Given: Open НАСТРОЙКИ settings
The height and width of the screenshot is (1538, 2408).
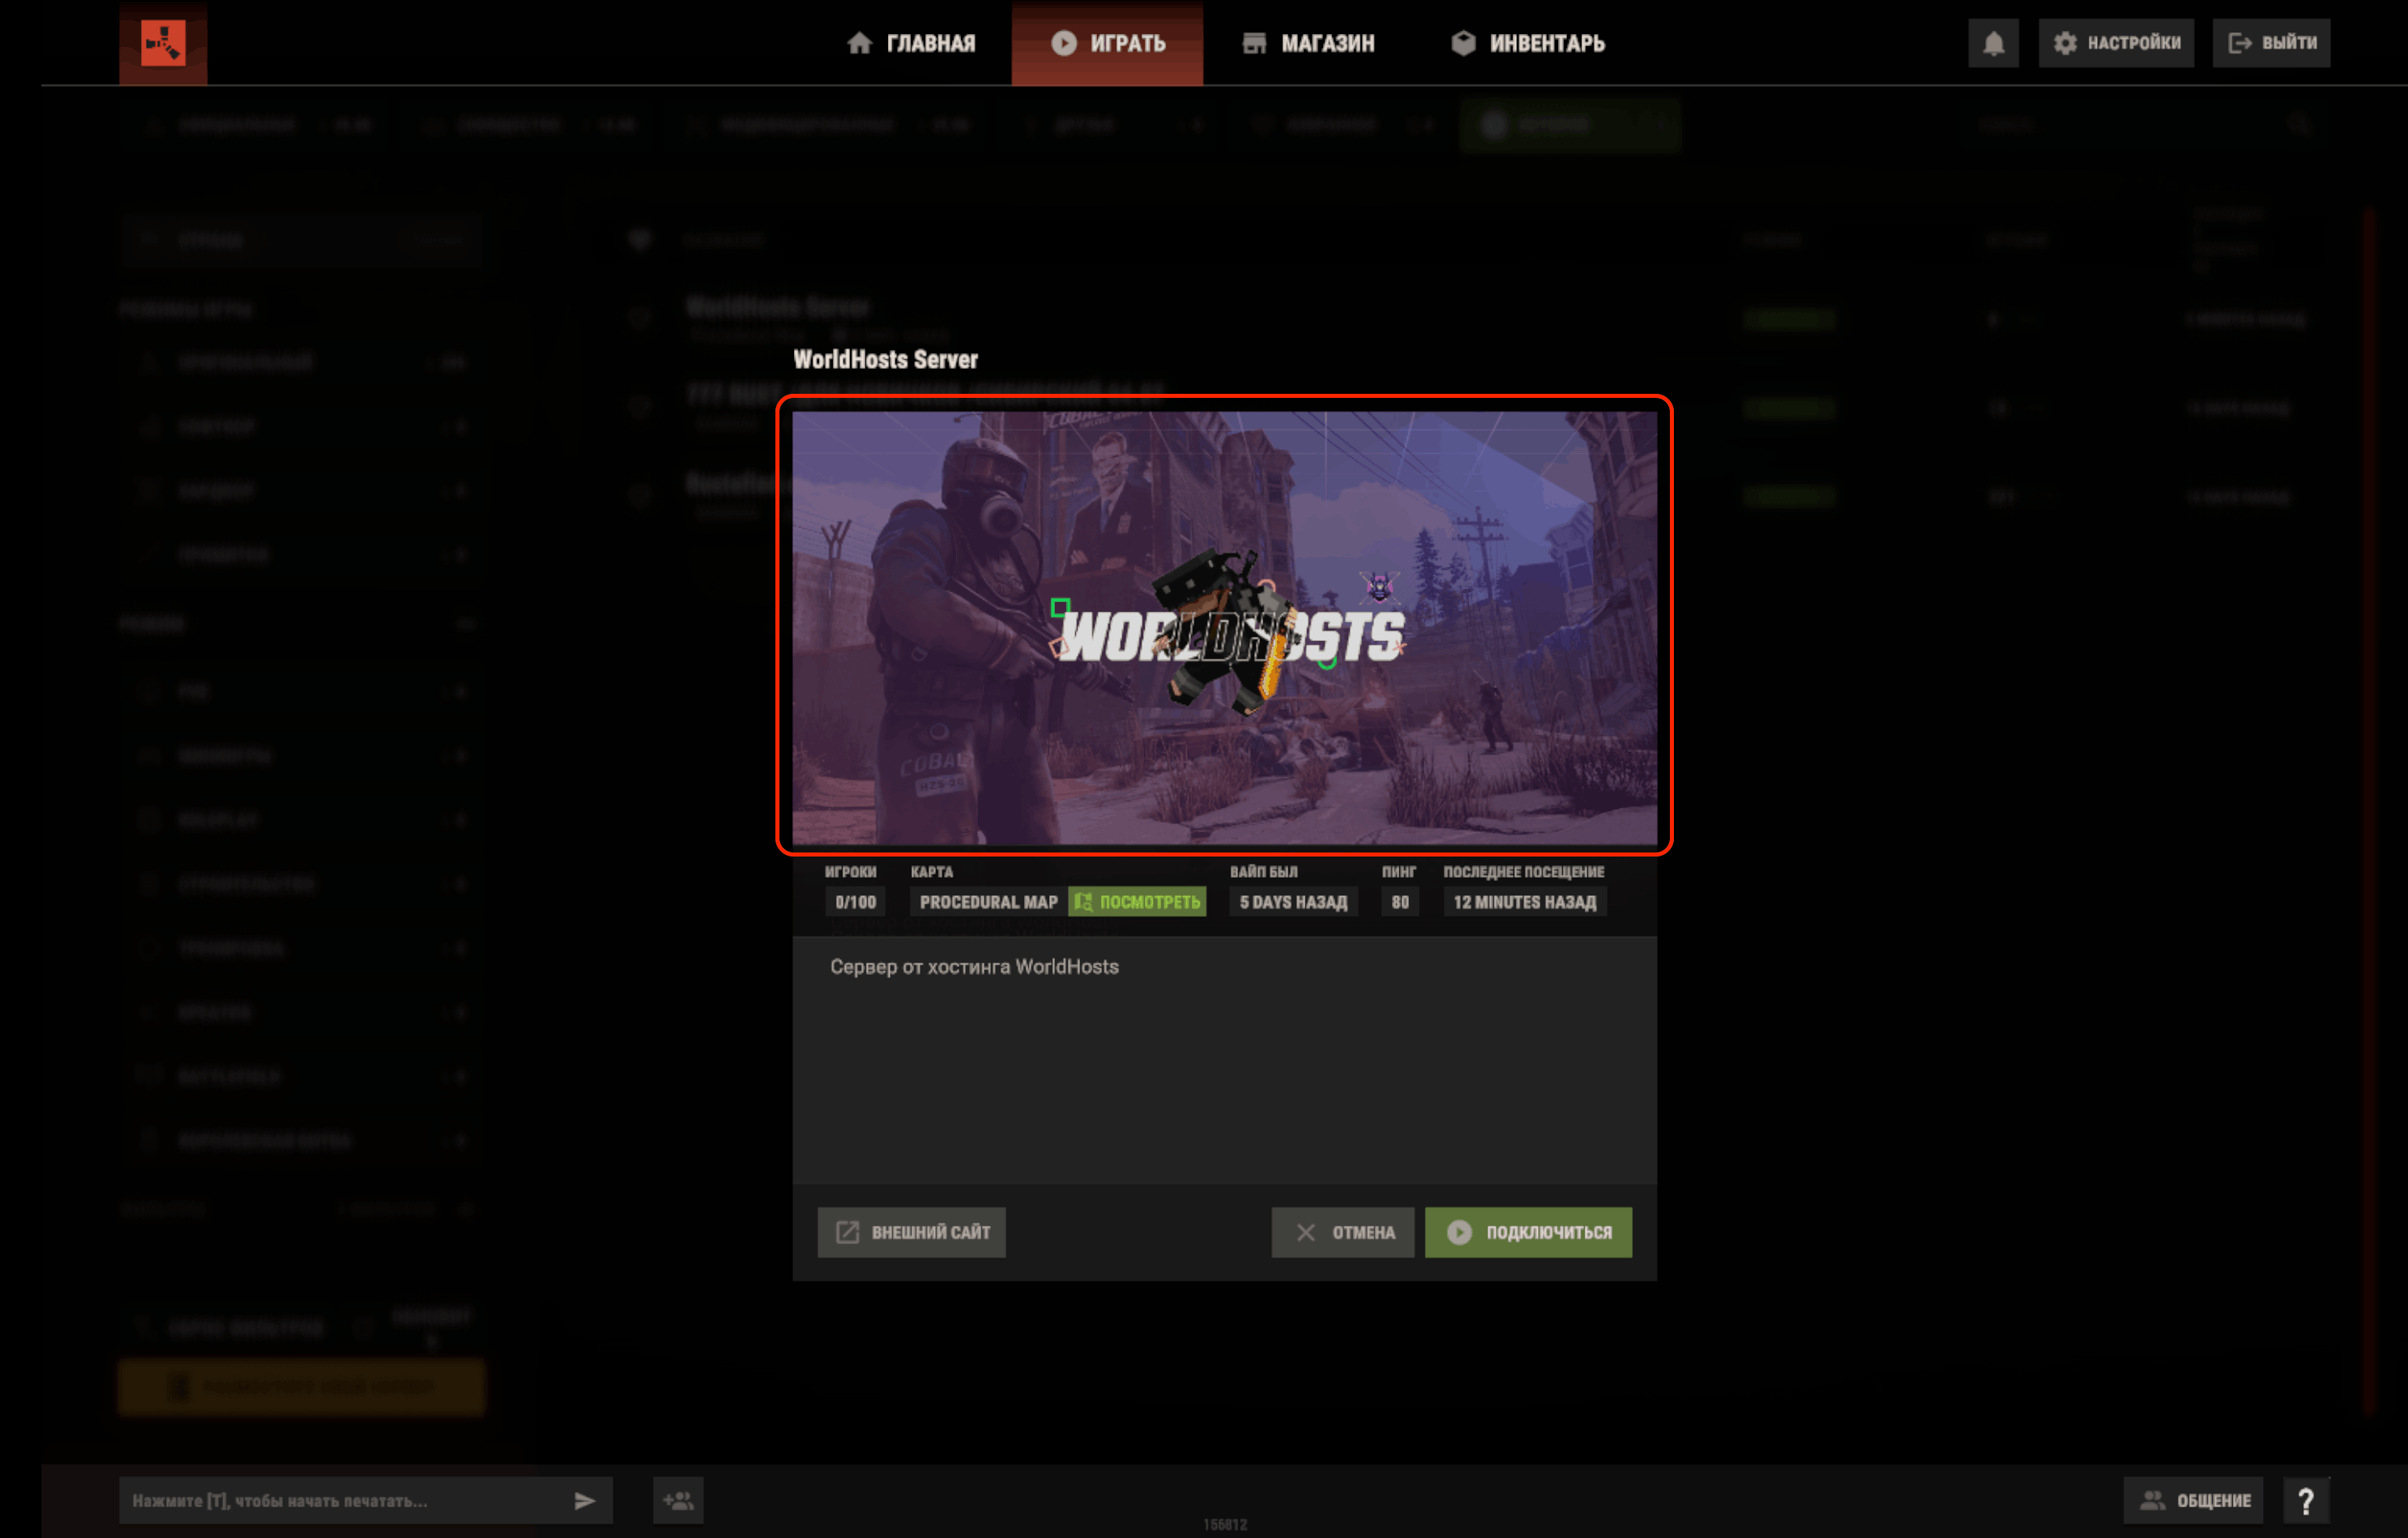Looking at the screenshot, I should (2116, 43).
